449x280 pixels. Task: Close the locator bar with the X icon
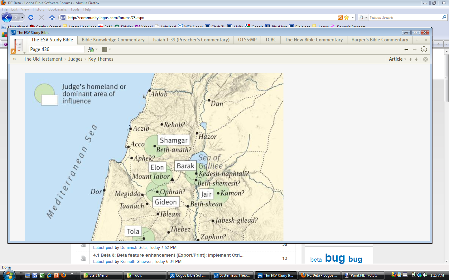(x=425, y=59)
